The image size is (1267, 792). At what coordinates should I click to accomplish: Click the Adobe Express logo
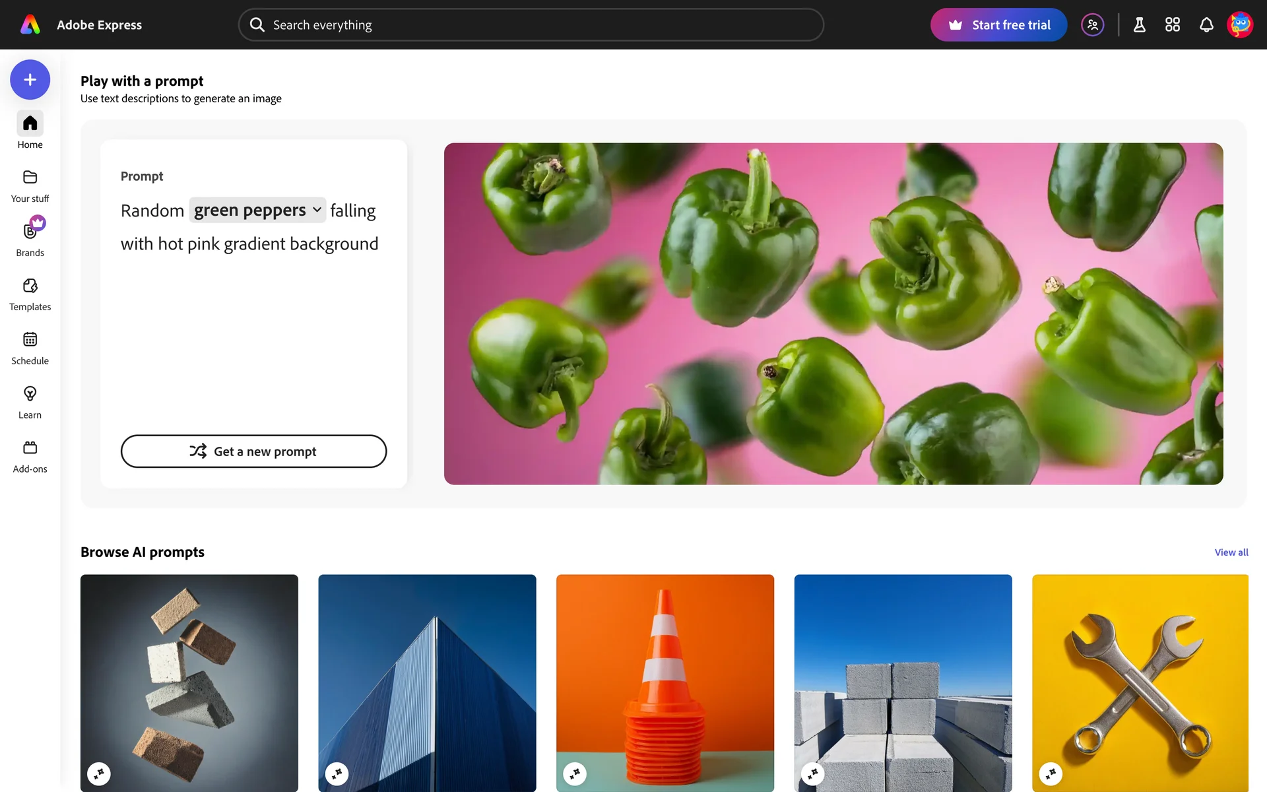tap(30, 25)
